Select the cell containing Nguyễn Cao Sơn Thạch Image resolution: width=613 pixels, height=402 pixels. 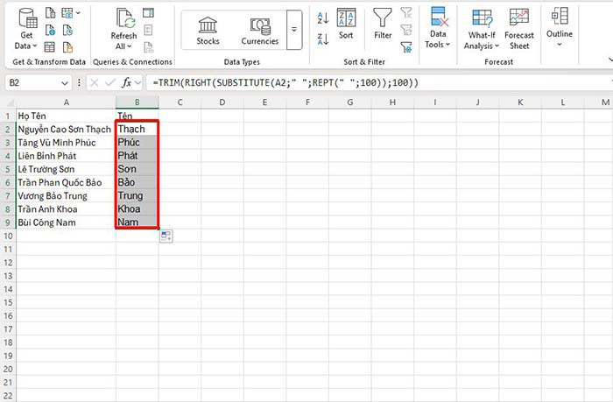tap(64, 130)
